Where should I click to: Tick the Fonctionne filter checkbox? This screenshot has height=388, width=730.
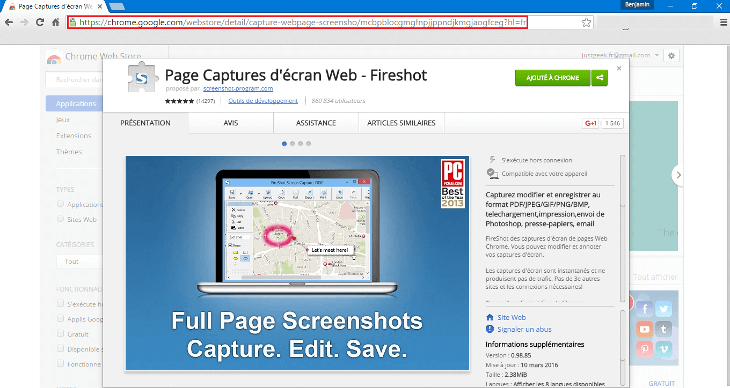tap(60, 363)
